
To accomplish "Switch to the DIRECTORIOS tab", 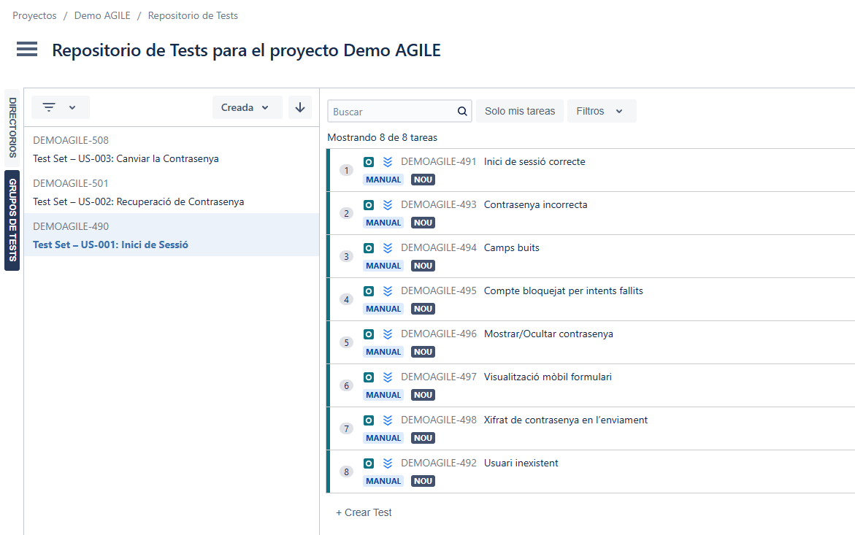I will (12, 128).
